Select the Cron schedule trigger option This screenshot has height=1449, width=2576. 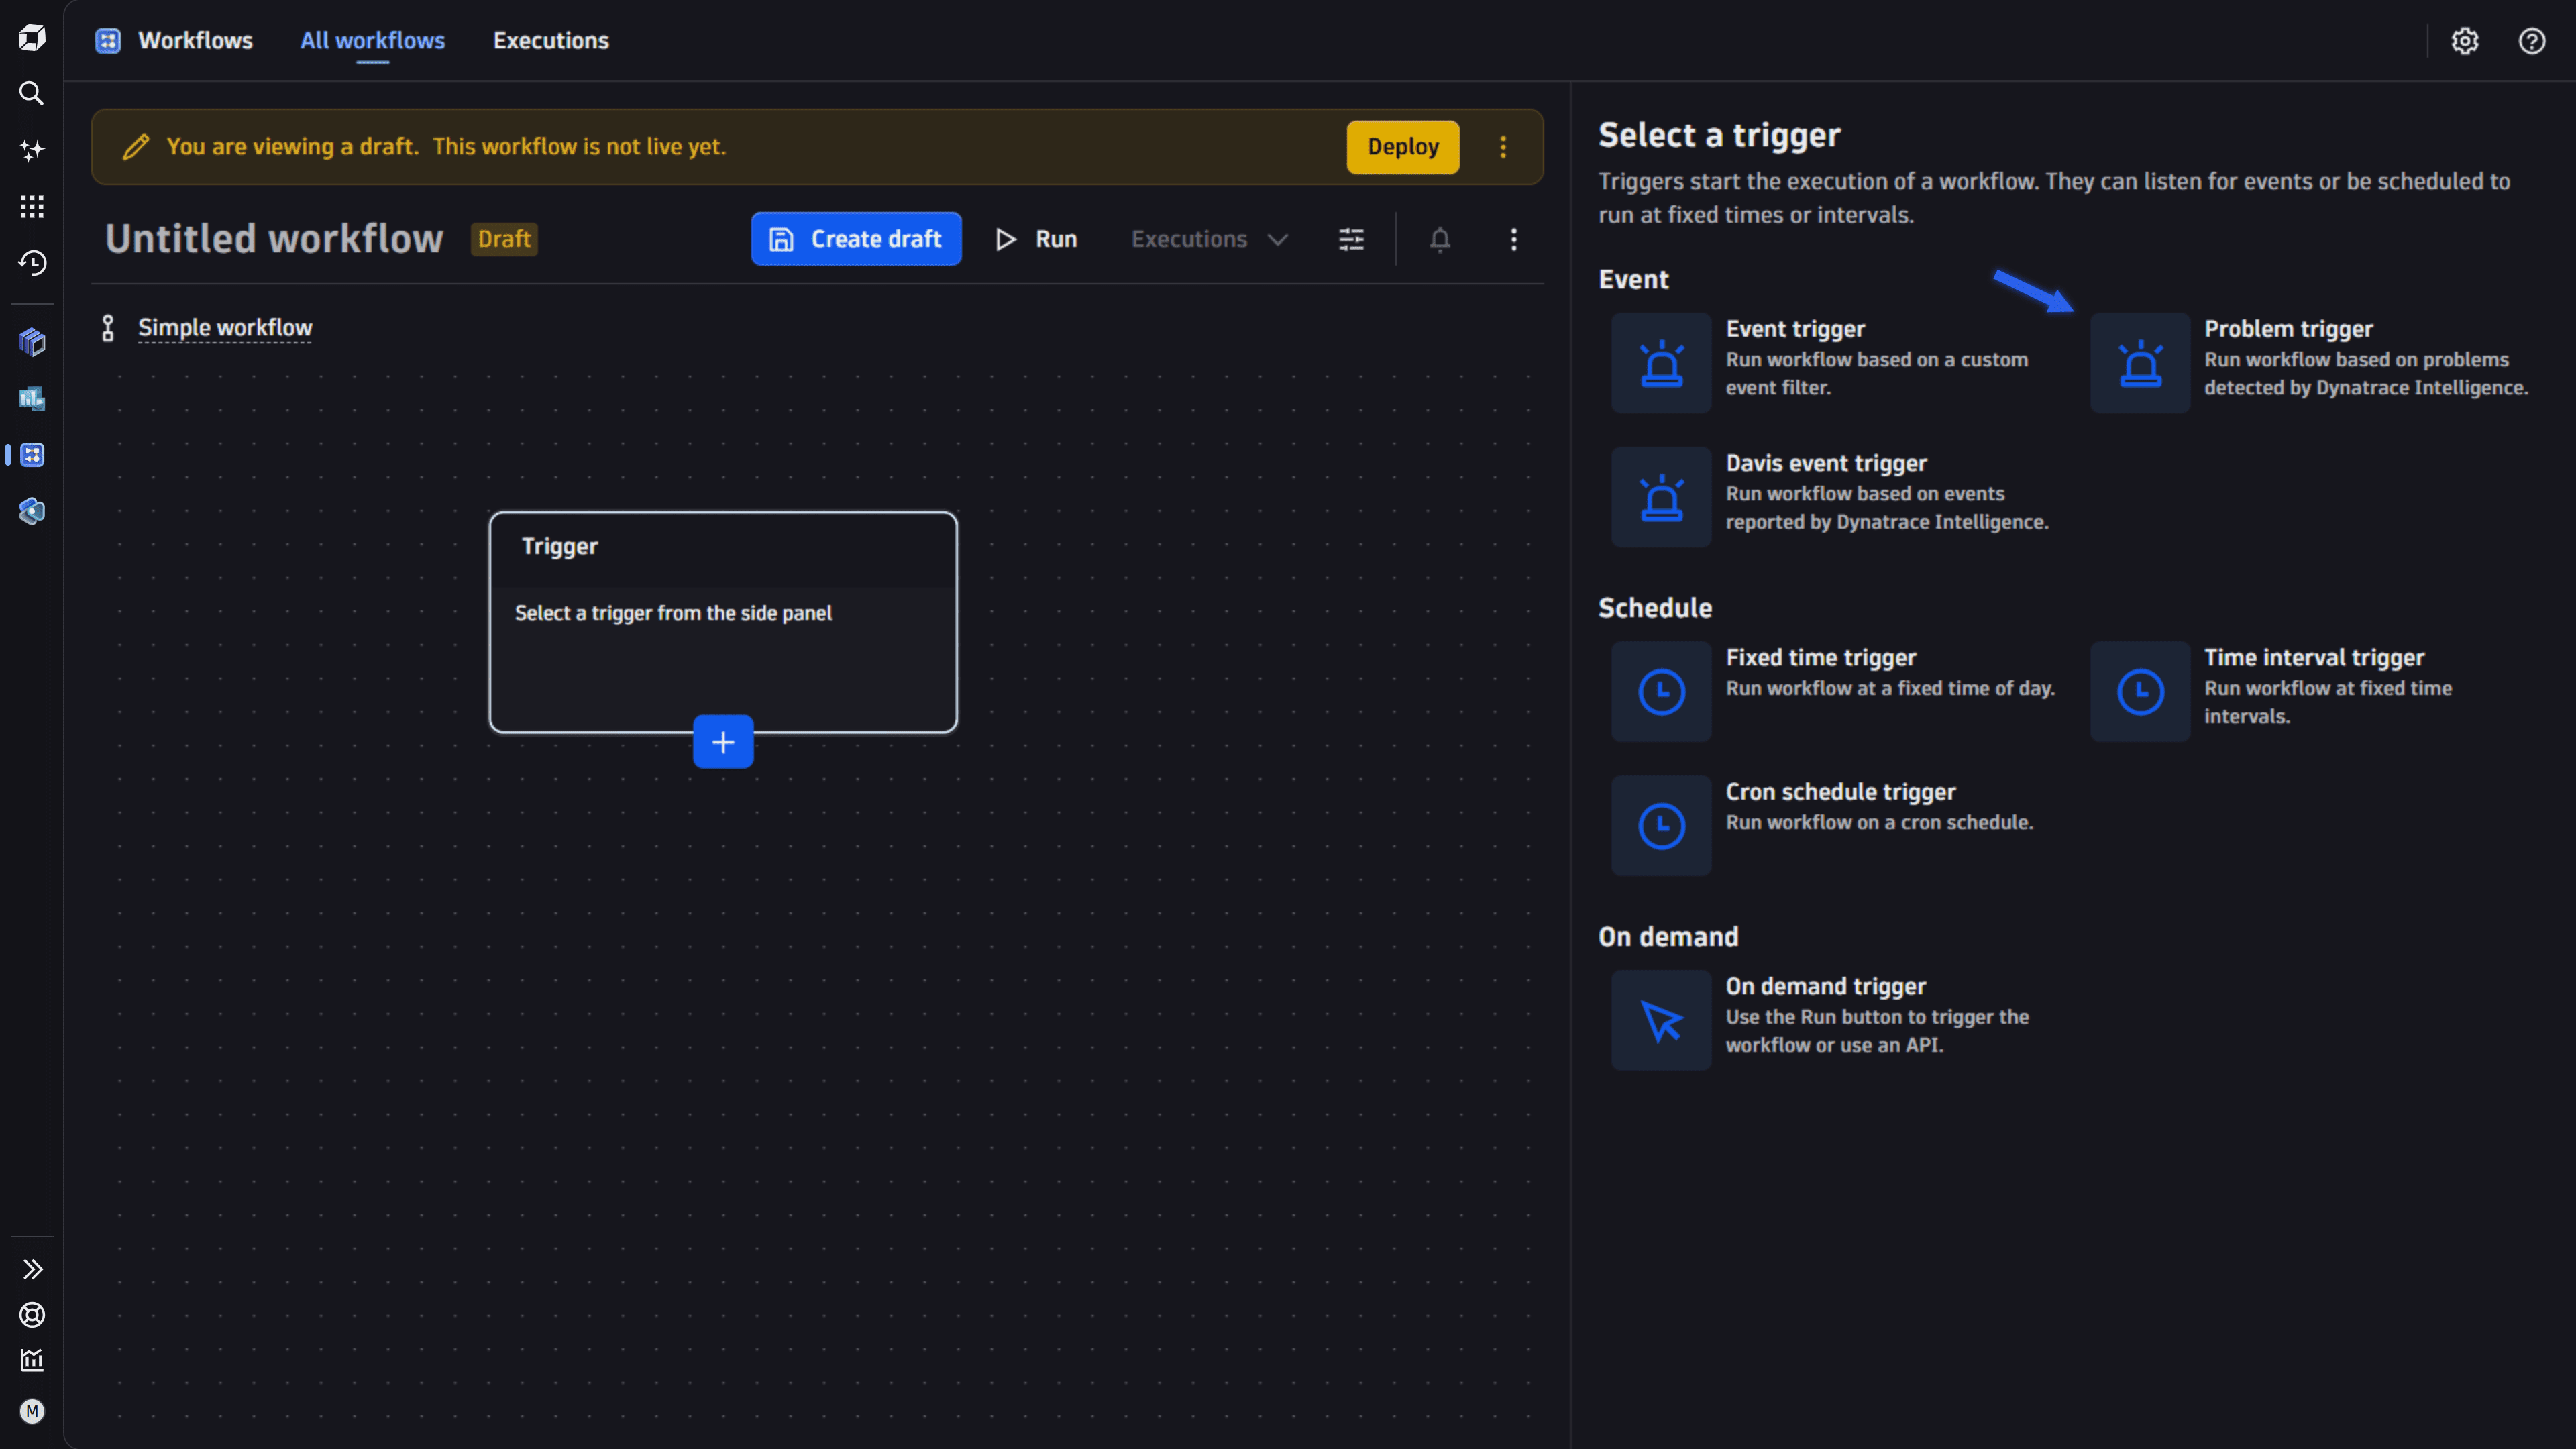tap(1833, 826)
